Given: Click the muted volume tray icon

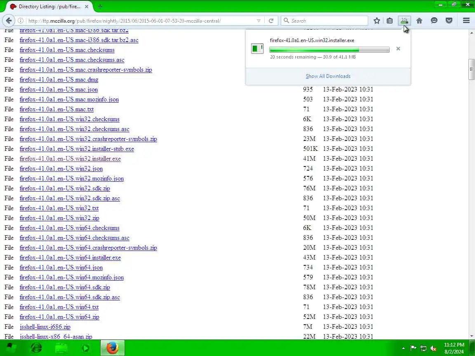Looking at the screenshot, I should [x=433, y=348].
